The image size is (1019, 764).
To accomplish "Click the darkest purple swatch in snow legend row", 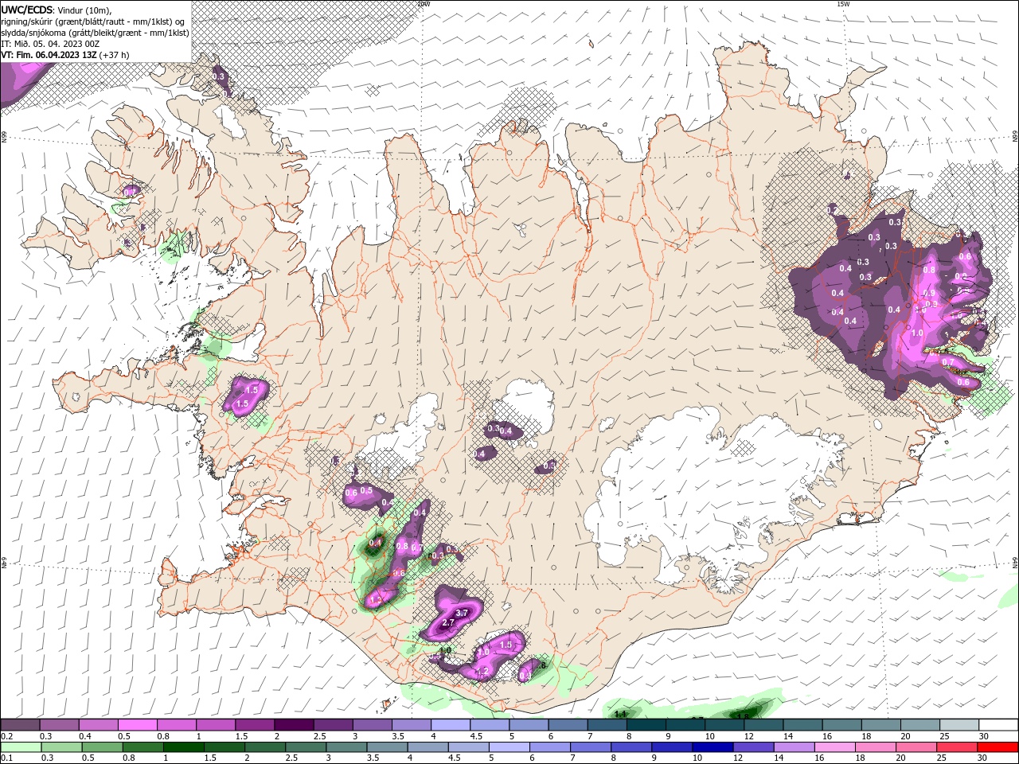I will pyautogui.click(x=293, y=725).
